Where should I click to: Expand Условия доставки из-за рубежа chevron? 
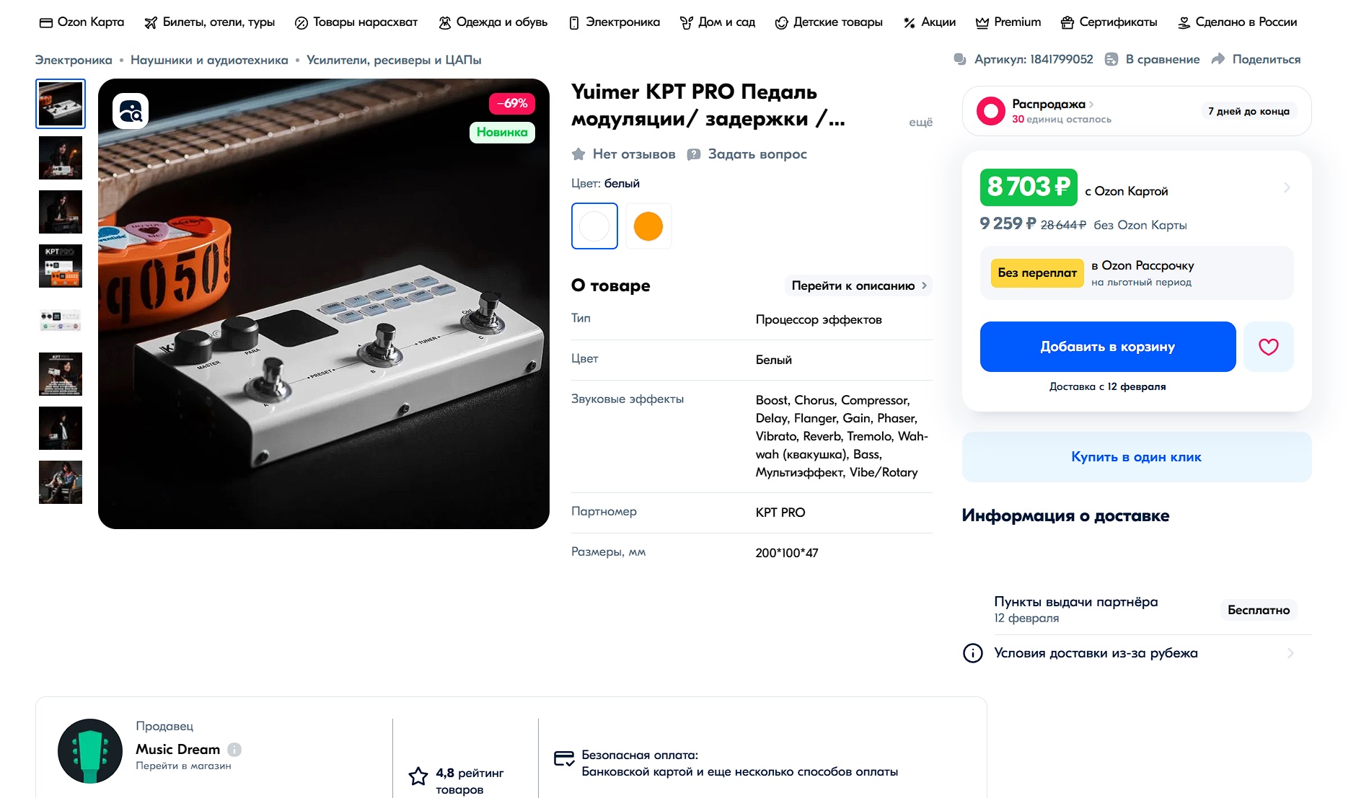[1290, 653]
